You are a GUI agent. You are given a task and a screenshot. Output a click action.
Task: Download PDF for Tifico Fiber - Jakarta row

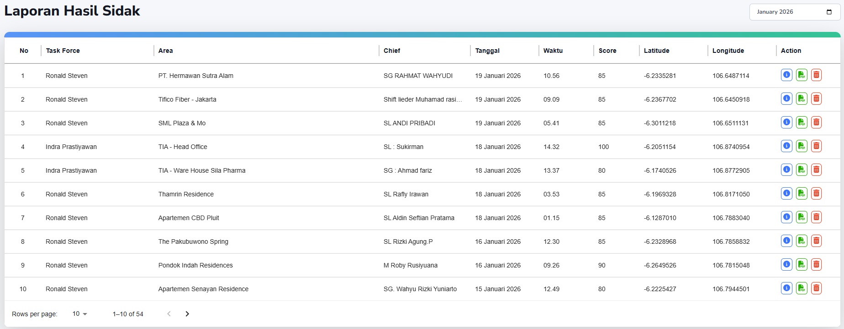(802, 99)
